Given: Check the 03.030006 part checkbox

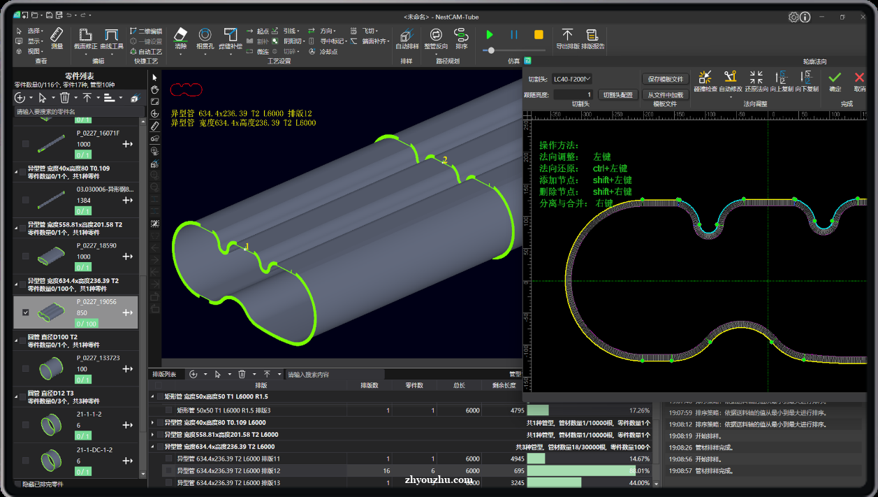Looking at the screenshot, I should [26, 201].
